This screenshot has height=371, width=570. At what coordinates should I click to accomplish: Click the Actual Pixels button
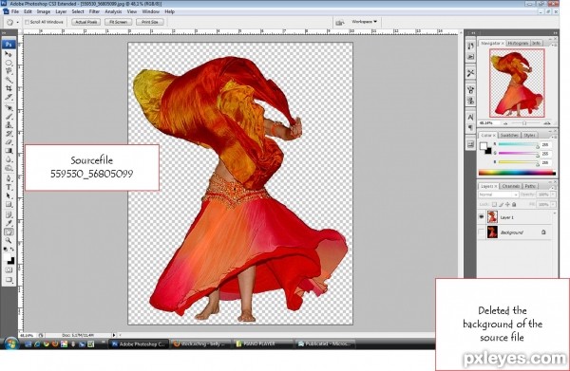86,22
